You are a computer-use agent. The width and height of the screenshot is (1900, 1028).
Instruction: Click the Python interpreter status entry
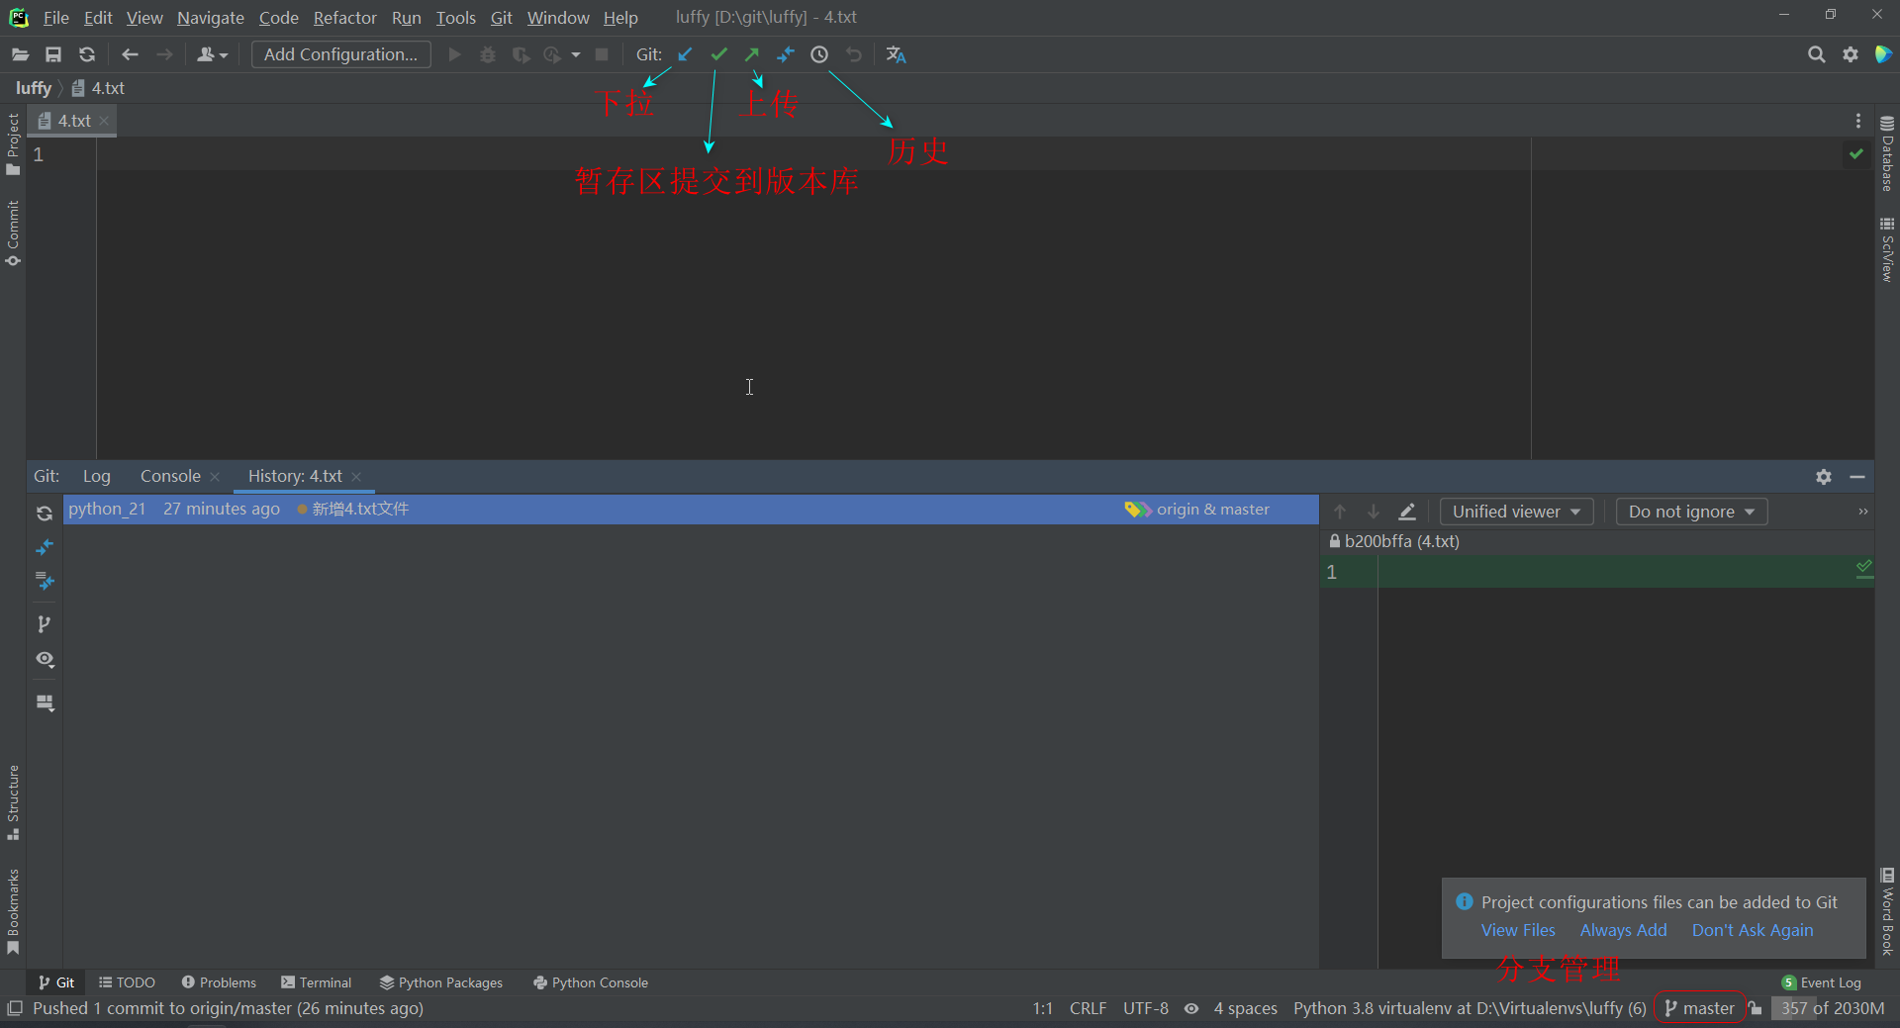pyautogui.click(x=1470, y=1008)
